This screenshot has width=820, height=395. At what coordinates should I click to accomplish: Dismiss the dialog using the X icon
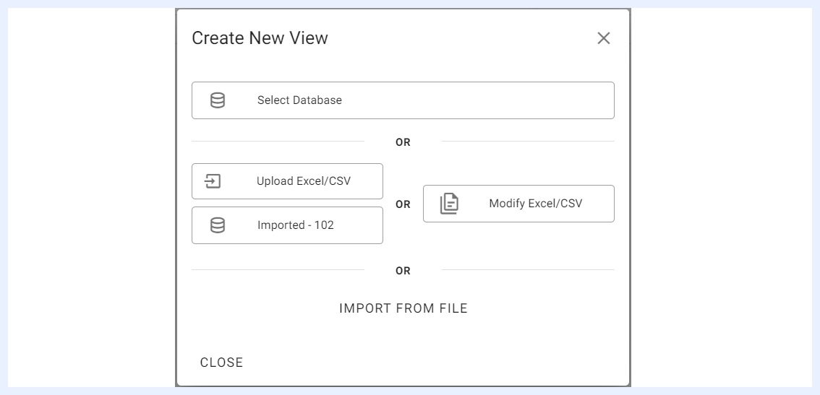(x=604, y=38)
